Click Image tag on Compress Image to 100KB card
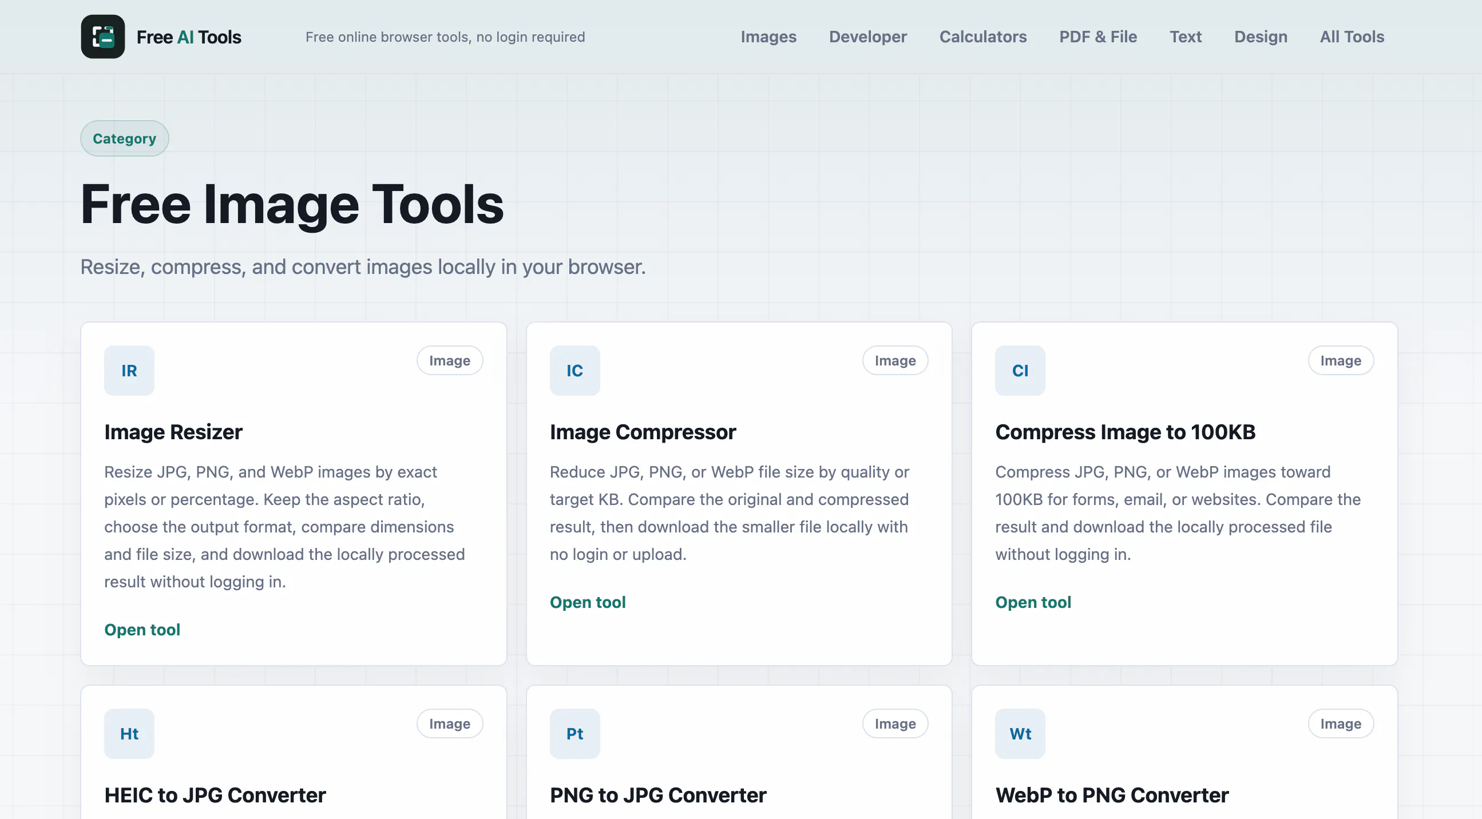The height and width of the screenshot is (819, 1482). pyautogui.click(x=1341, y=361)
